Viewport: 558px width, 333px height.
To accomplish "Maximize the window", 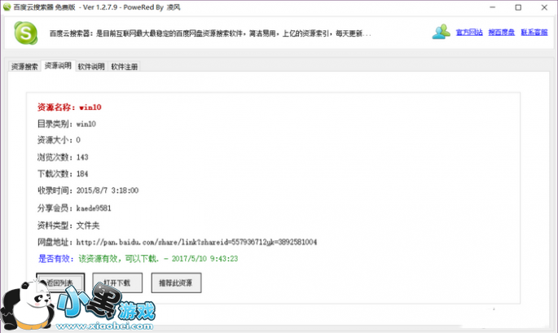I will (x=518, y=7).
